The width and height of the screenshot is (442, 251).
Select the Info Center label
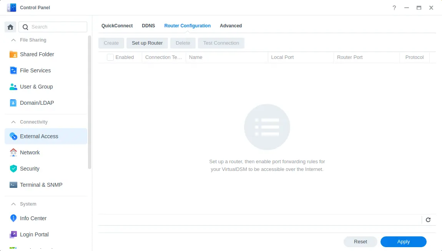point(33,218)
